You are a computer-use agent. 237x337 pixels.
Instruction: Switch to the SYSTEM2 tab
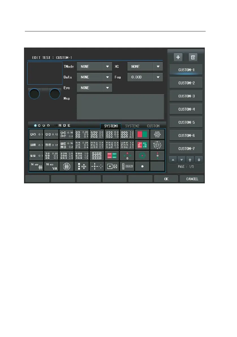(x=132, y=126)
